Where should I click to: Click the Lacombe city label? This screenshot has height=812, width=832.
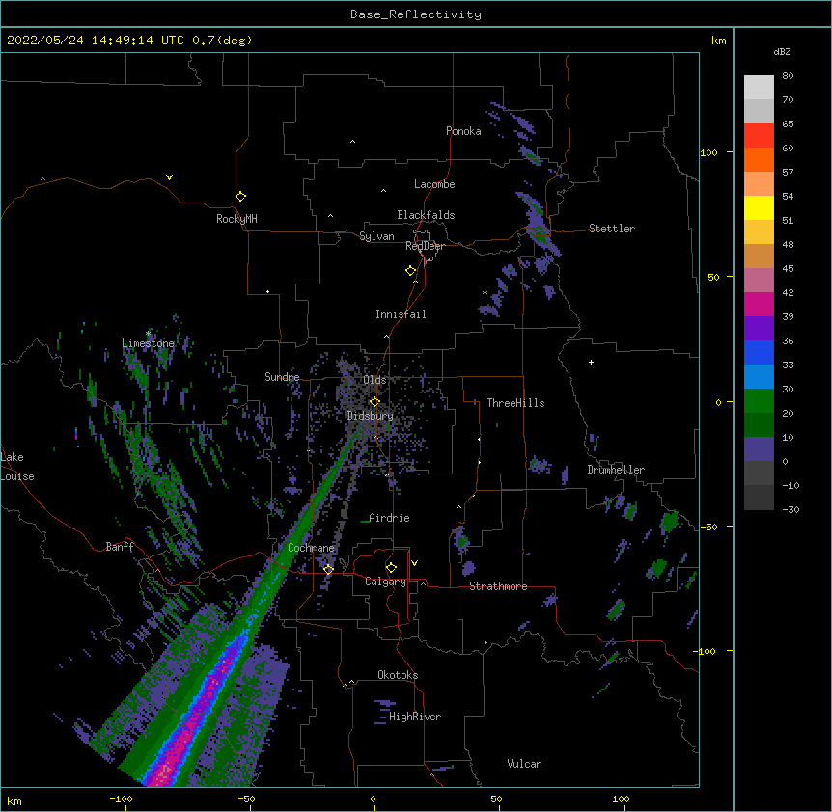pos(434,184)
